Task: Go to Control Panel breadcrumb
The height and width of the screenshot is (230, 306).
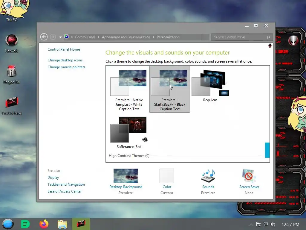Action: pyautogui.click(x=85, y=37)
